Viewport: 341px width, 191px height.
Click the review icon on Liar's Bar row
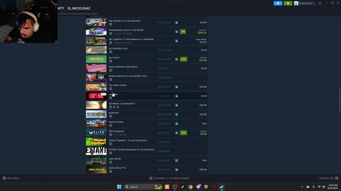177,96
